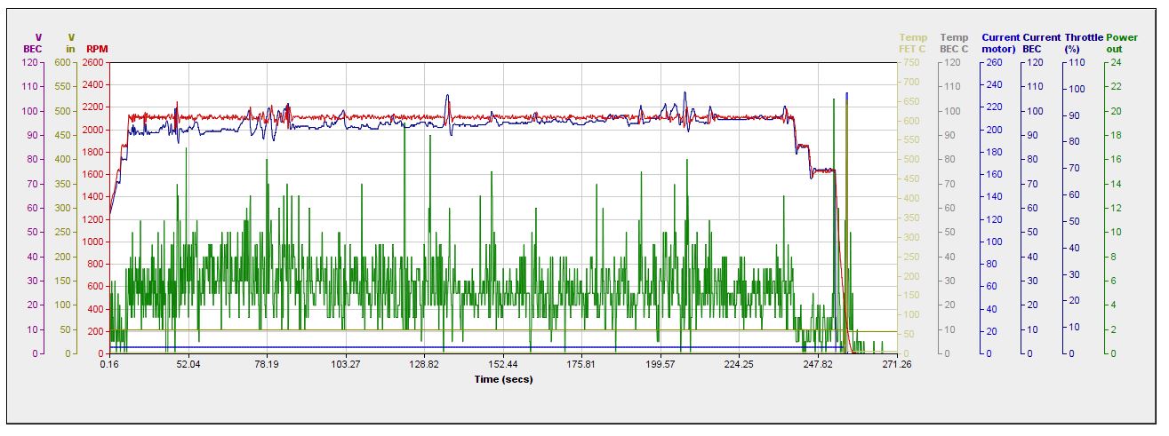Select the 152.44 time tick label

coord(503,364)
